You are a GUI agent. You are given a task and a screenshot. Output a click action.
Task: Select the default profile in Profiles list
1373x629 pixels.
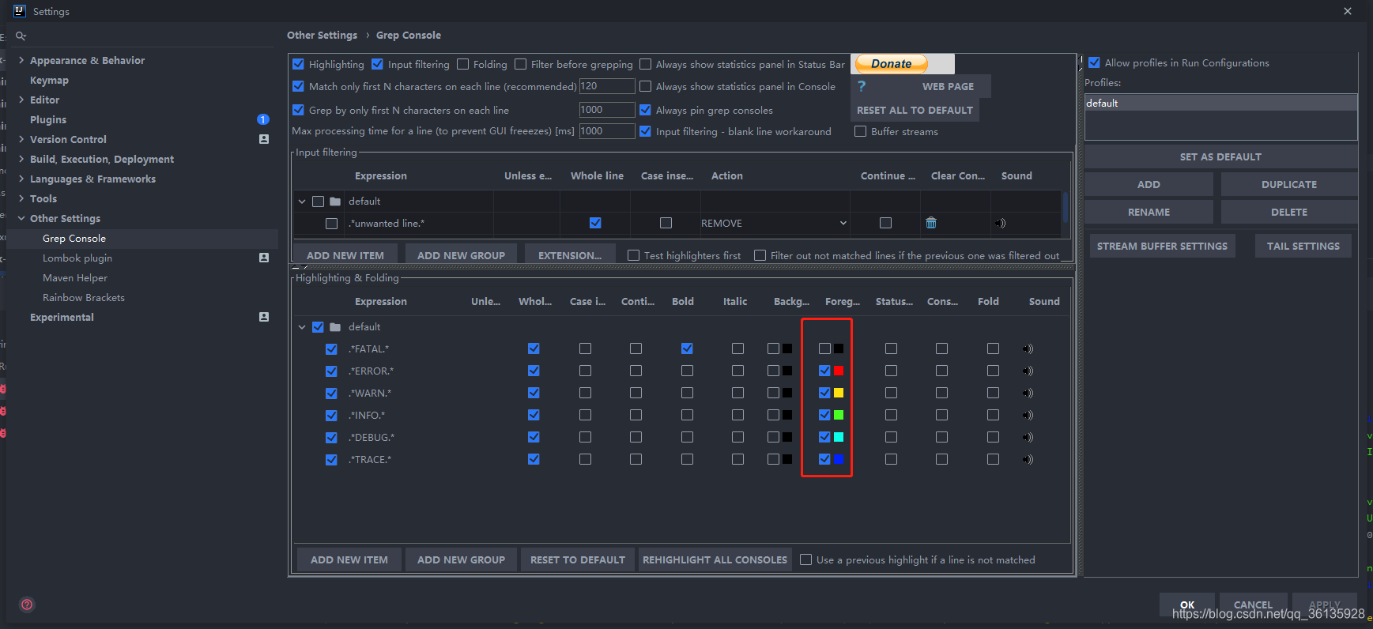(x=1220, y=103)
